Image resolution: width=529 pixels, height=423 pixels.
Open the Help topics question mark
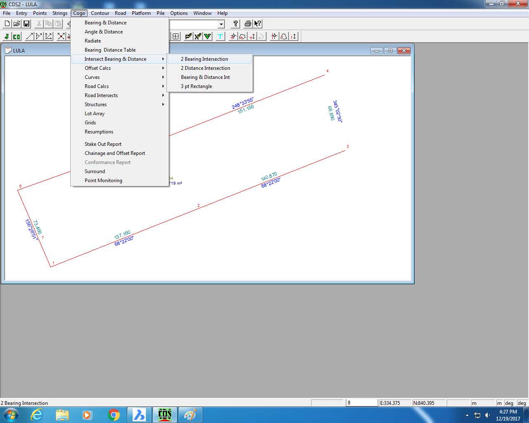(x=235, y=24)
